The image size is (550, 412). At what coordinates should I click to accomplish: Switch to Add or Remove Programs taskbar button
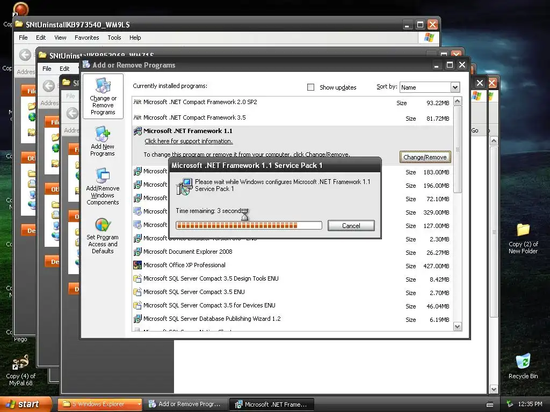click(185, 404)
